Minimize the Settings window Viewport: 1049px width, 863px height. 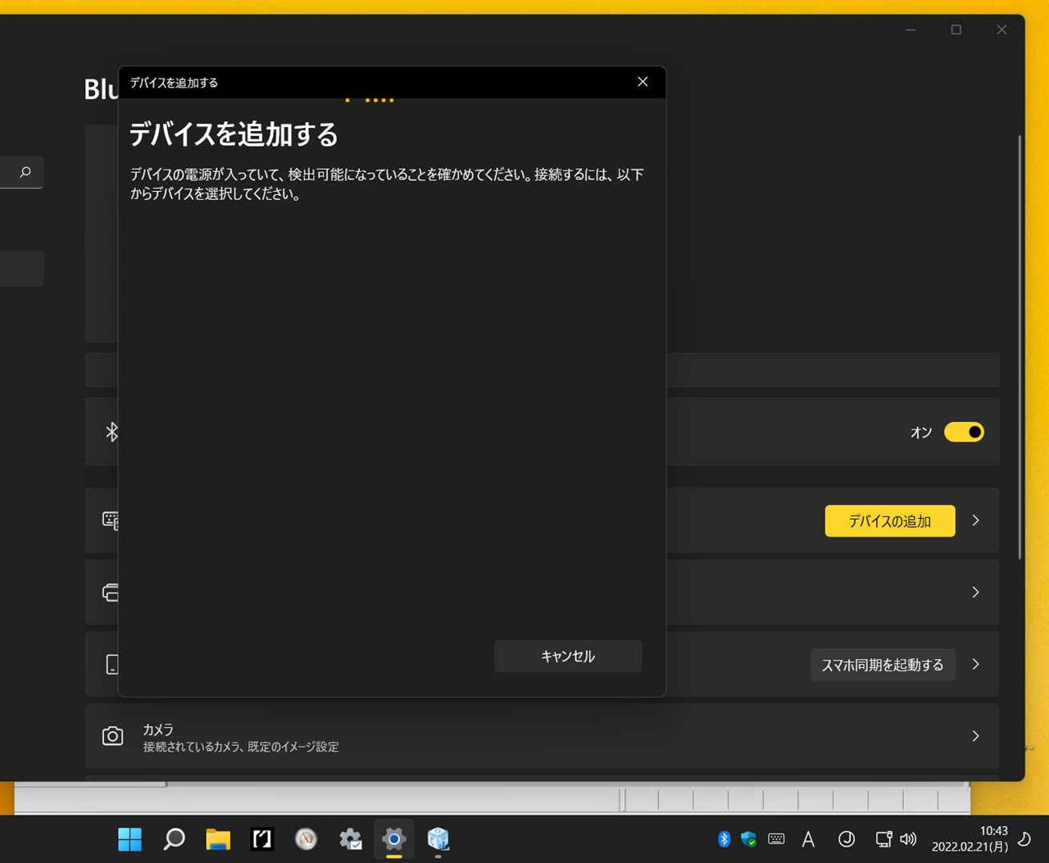pyautogui.click(x=910, y=30)
